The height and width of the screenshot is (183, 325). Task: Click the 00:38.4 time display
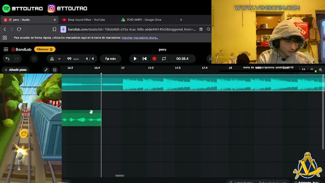(x=182, y=59)
